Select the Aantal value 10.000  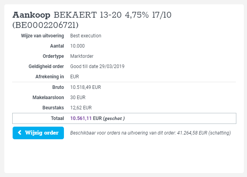pos(77,46)
